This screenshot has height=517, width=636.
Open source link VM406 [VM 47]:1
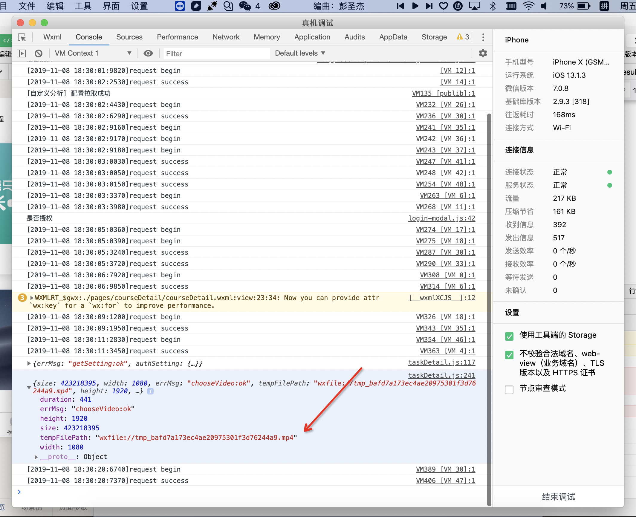pos(446,481)
